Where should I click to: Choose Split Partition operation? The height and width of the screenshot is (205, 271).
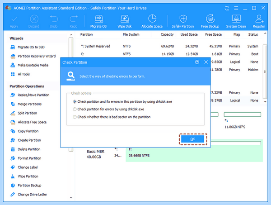coord(24,113)
